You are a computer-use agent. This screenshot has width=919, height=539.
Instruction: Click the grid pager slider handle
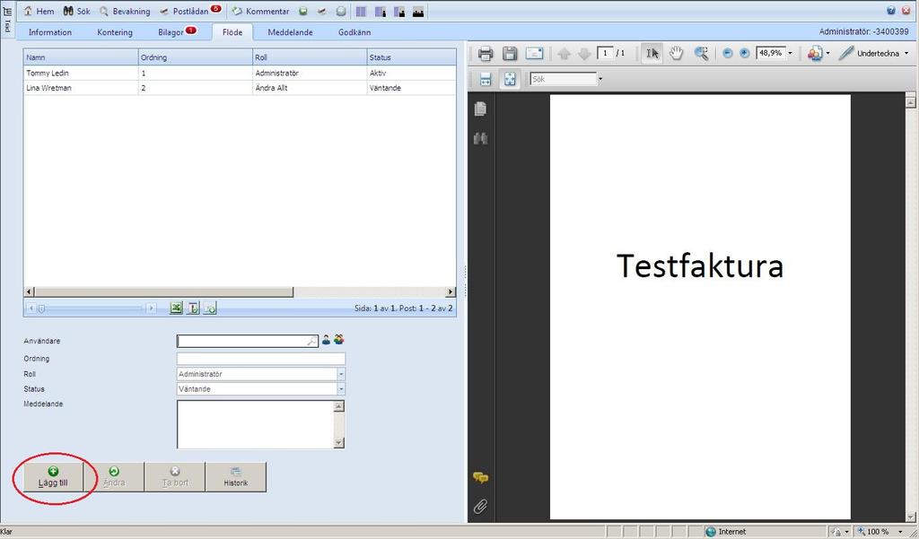41,309
